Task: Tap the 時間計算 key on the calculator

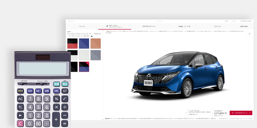Action: [20, 91]
